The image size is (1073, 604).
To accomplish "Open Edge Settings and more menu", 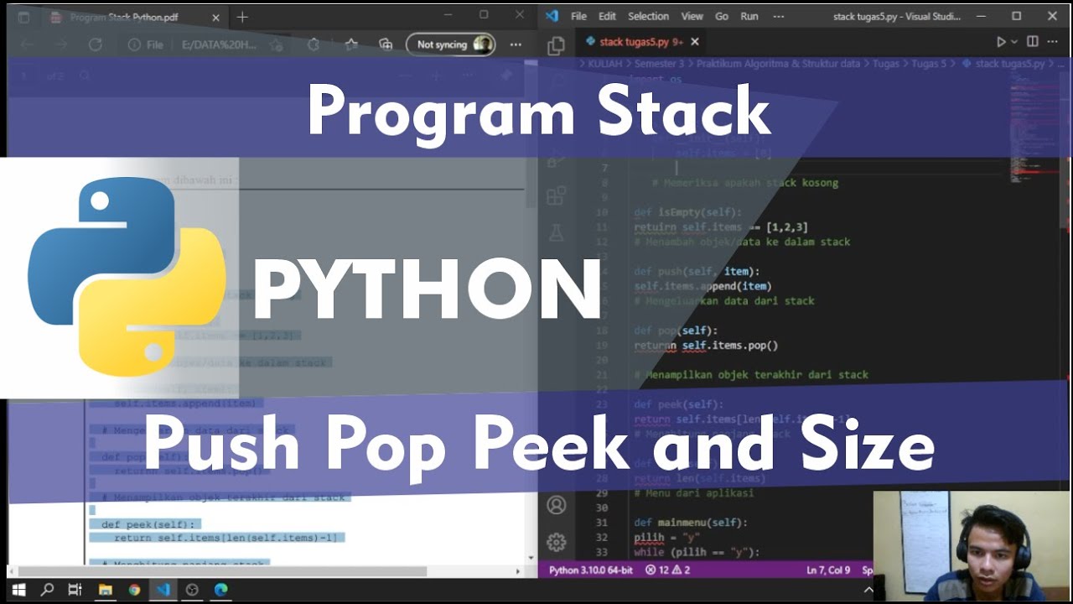I will coord(516,45).
